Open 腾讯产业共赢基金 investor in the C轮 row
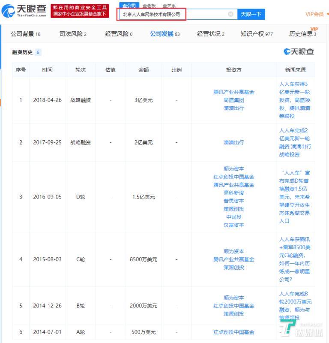Image resolution: width=329 pixels, height=343 pixels. tap(234, 259)
